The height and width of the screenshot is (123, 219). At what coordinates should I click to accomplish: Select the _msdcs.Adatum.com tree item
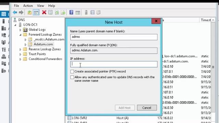click(49, 40)
